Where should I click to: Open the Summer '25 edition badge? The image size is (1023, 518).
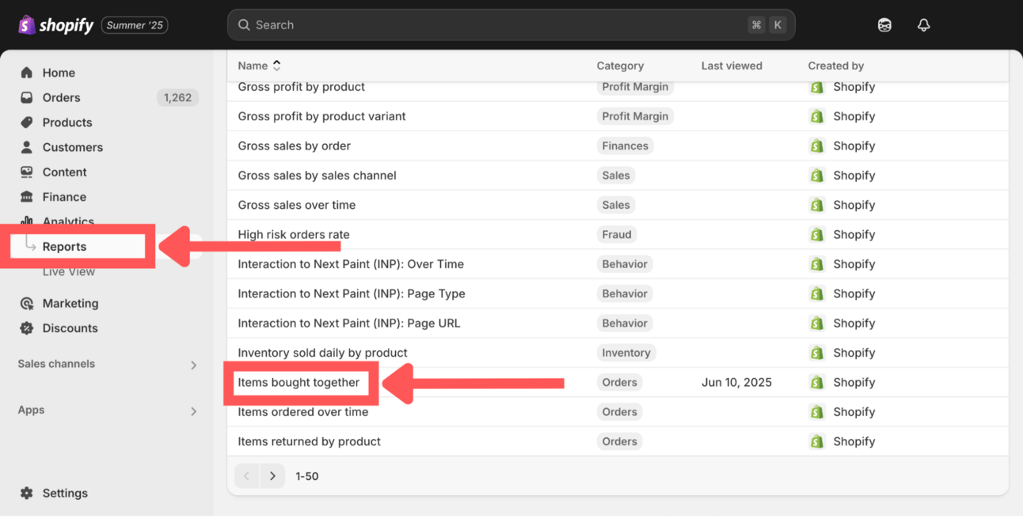pos(135,25)
